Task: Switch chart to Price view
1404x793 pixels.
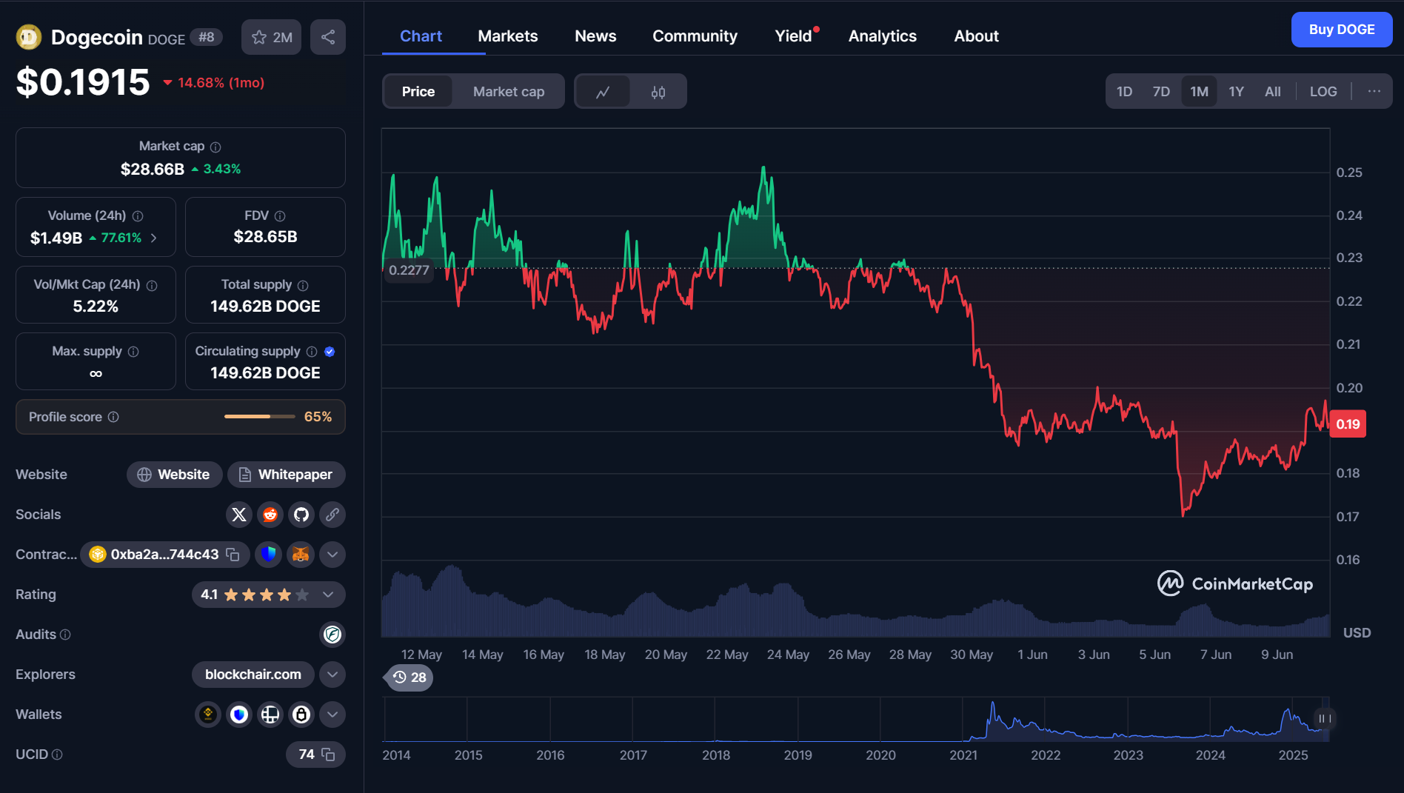Action: [x=418, y=92]
